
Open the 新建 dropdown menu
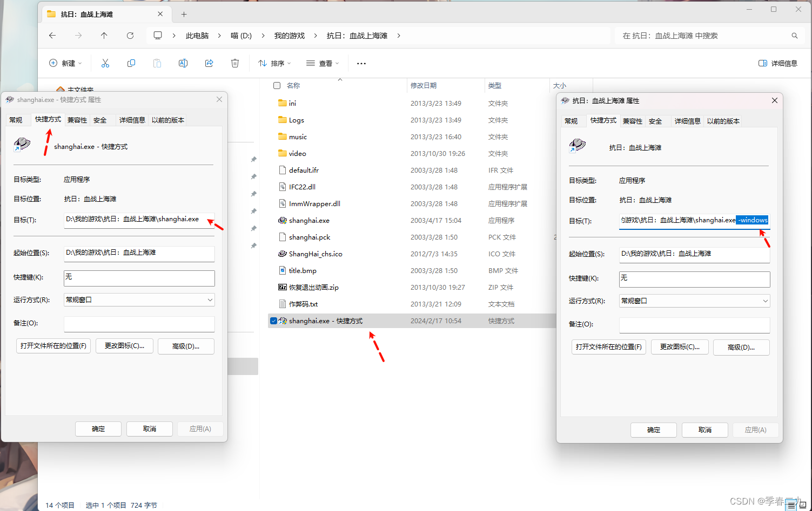[66, 63]
